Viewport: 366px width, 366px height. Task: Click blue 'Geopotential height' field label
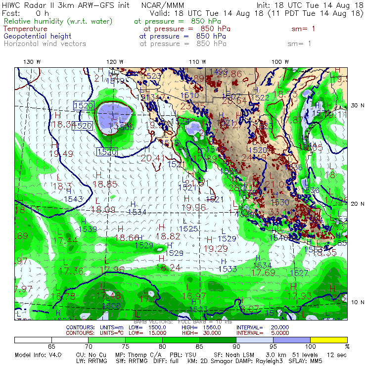click(x=38, y=37)
